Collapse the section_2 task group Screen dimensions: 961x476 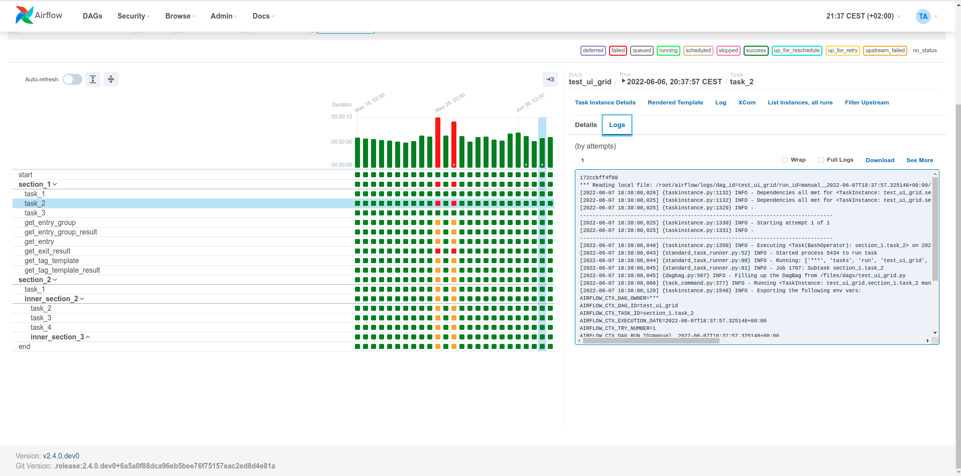click(x=38, y=280)
